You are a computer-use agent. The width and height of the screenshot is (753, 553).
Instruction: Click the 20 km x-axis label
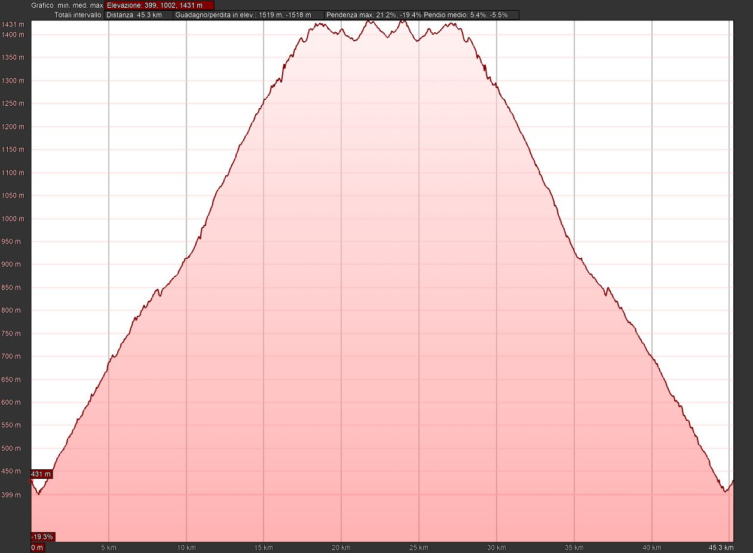click(341, 548)
